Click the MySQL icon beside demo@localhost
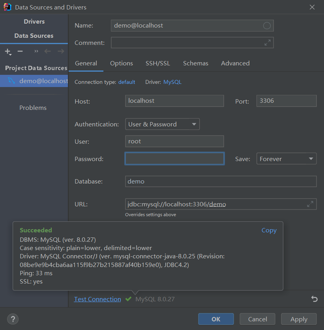The image size is (324, 330). (x=11, y=81)
